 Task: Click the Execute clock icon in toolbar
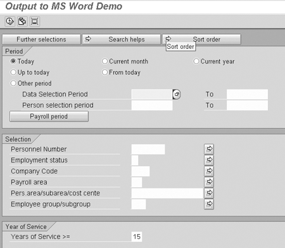click(x=9, y=22)
